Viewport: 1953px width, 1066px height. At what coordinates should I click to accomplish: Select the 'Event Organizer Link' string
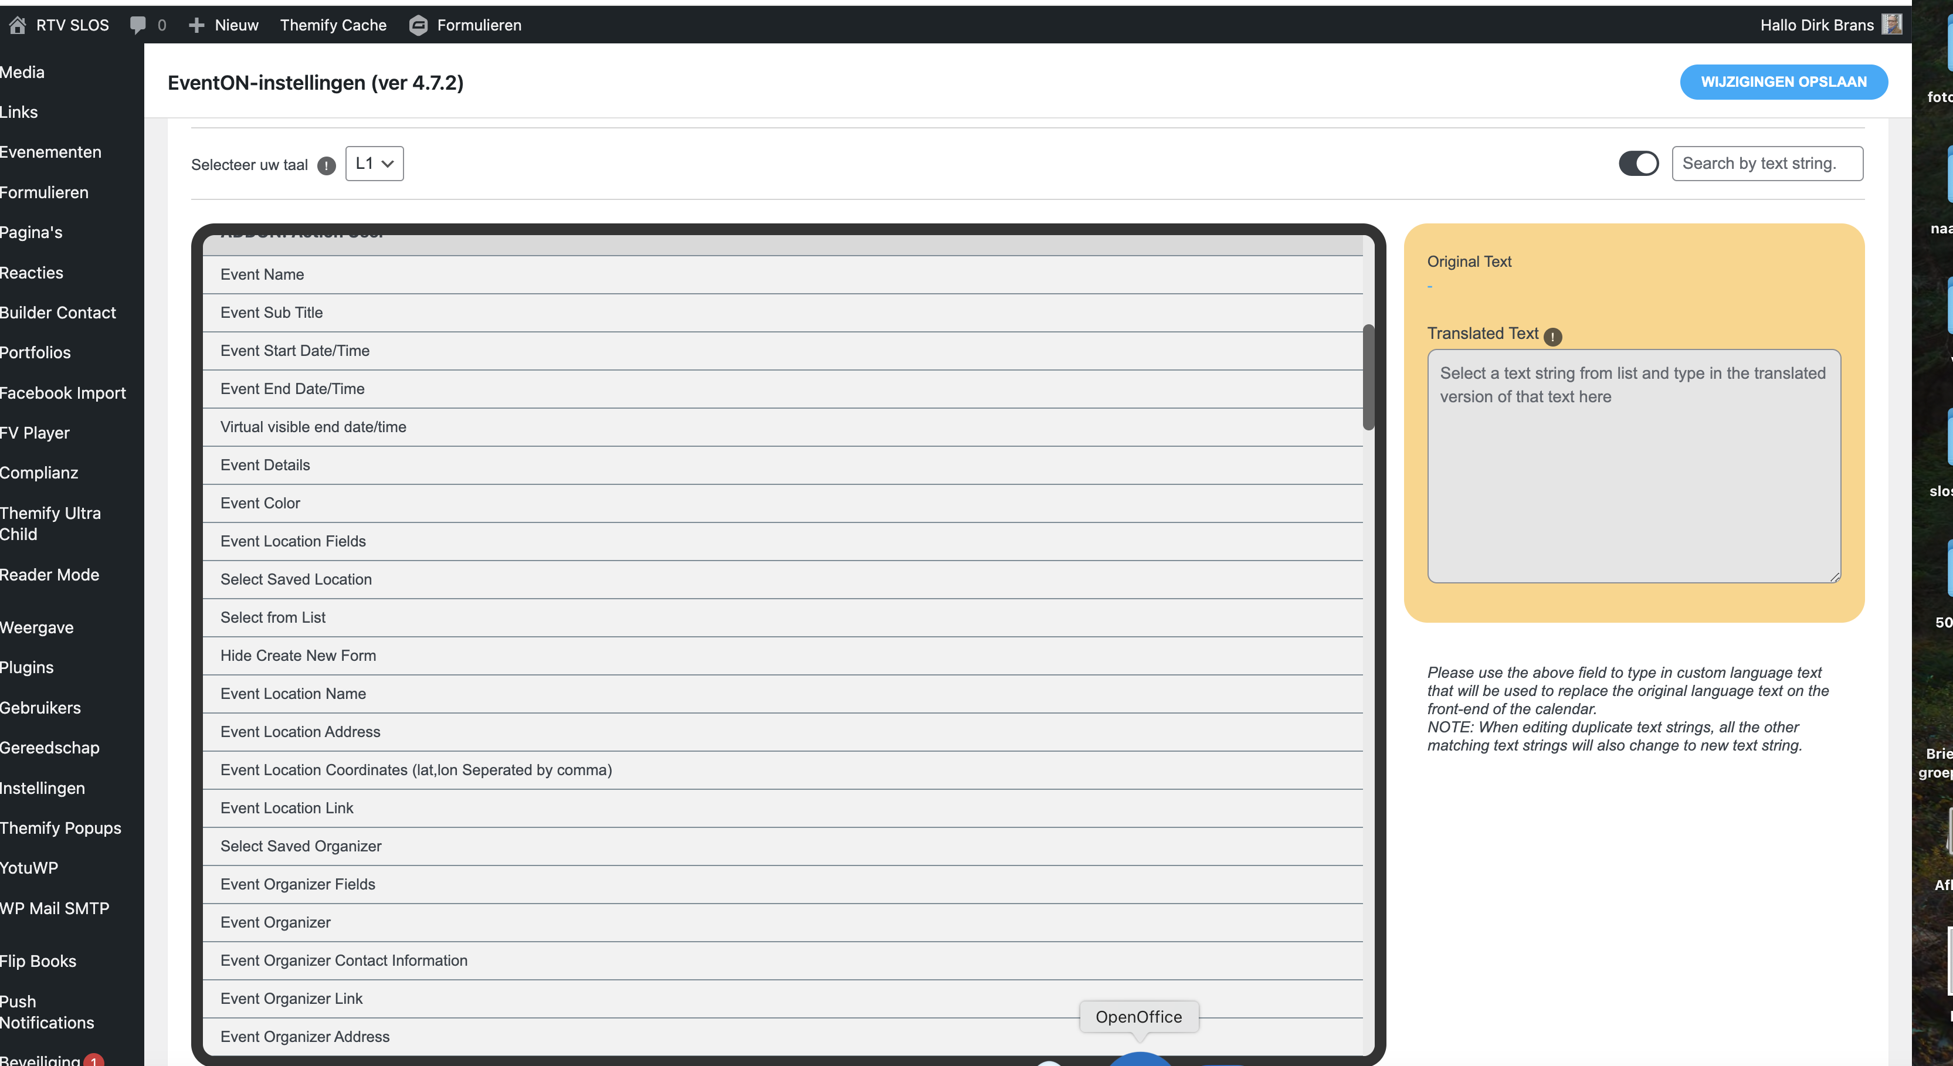782,999
